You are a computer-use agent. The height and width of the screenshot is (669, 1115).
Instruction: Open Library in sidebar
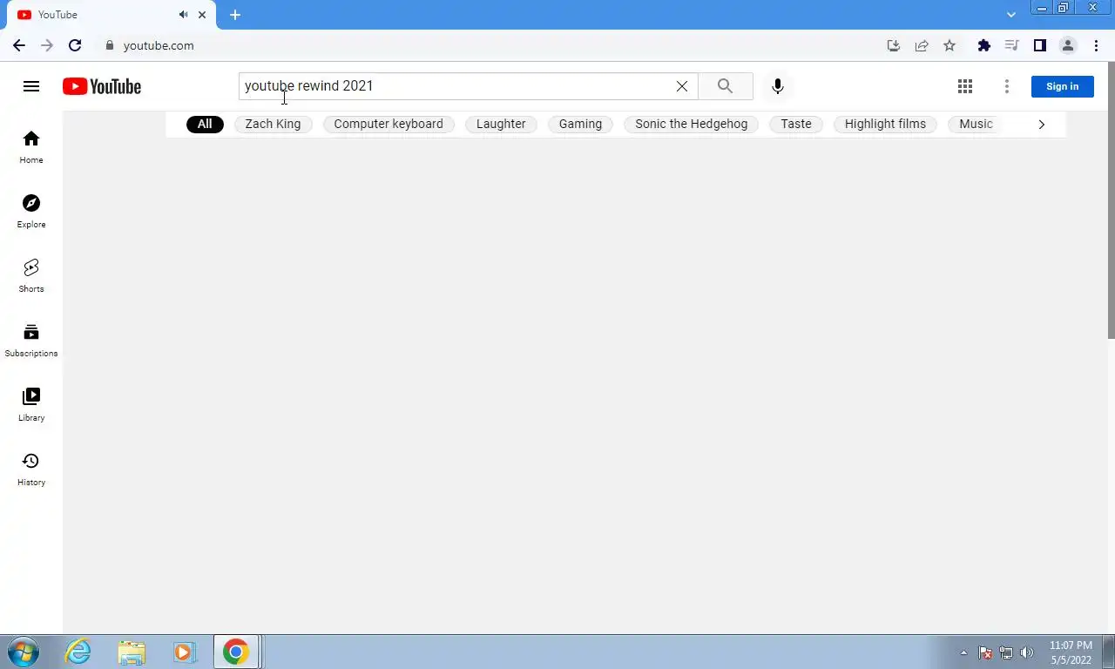(31, 405)
